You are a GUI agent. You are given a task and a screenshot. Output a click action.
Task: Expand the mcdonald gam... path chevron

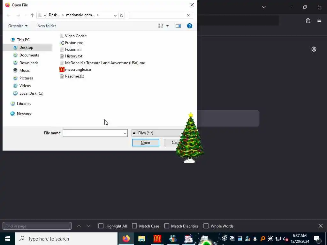98,15
